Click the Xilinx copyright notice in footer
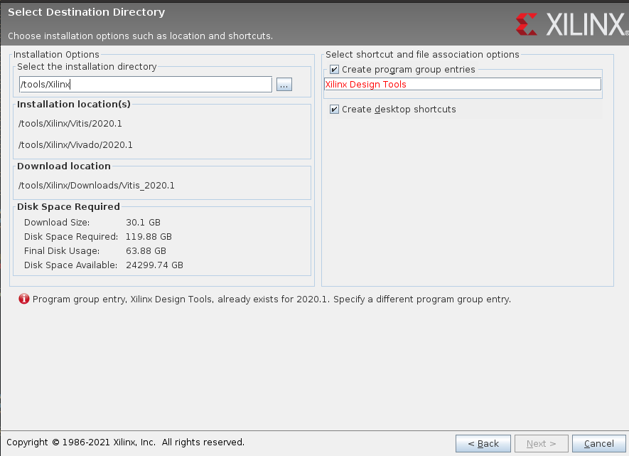The width and height of the screenshot is (629, 456). (x=125, y=442)
